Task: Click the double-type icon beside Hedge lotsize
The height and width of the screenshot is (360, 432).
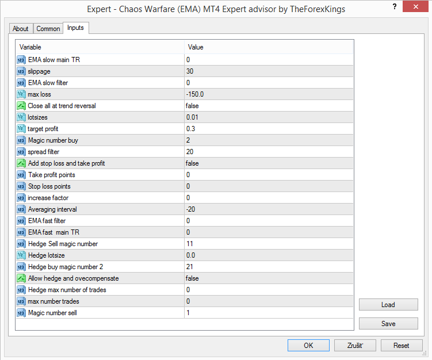Action: coord(21,255)
